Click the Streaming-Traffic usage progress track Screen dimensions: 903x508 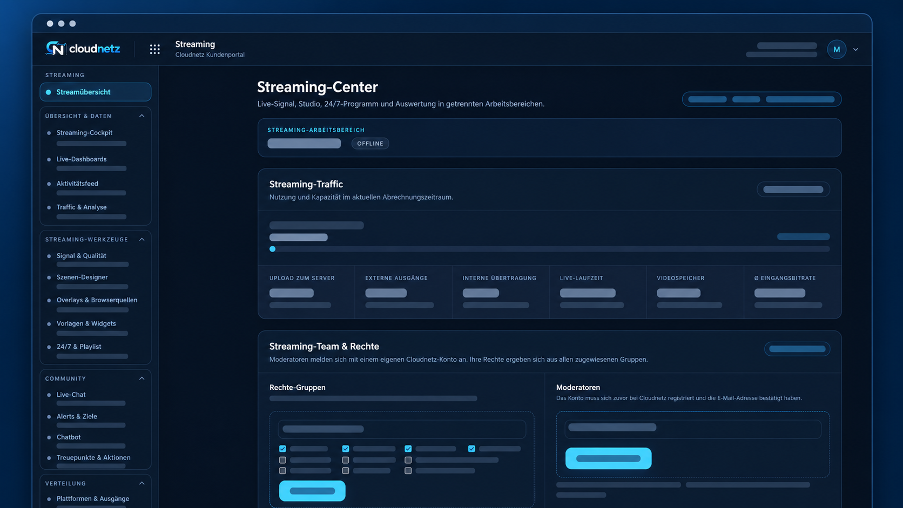click(549, 249)
